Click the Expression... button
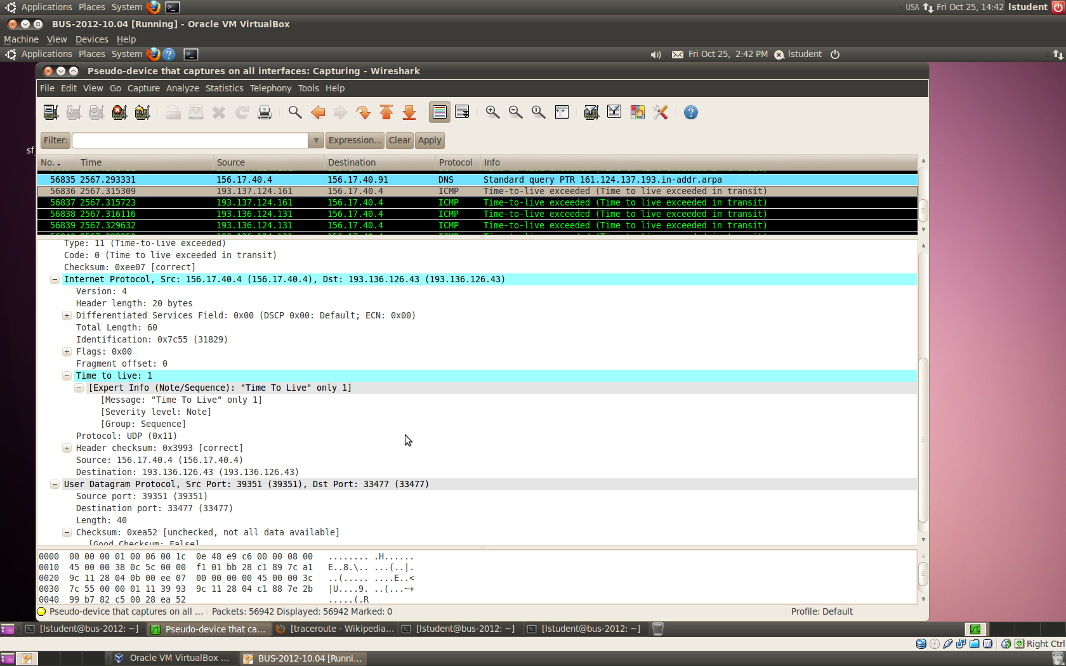1066x666 pixels. pyautogui.click(x=355, y=140)
